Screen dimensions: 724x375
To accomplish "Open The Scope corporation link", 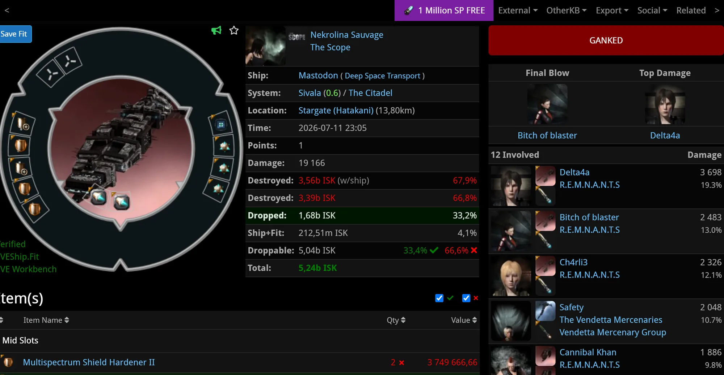I will (330, 47).
